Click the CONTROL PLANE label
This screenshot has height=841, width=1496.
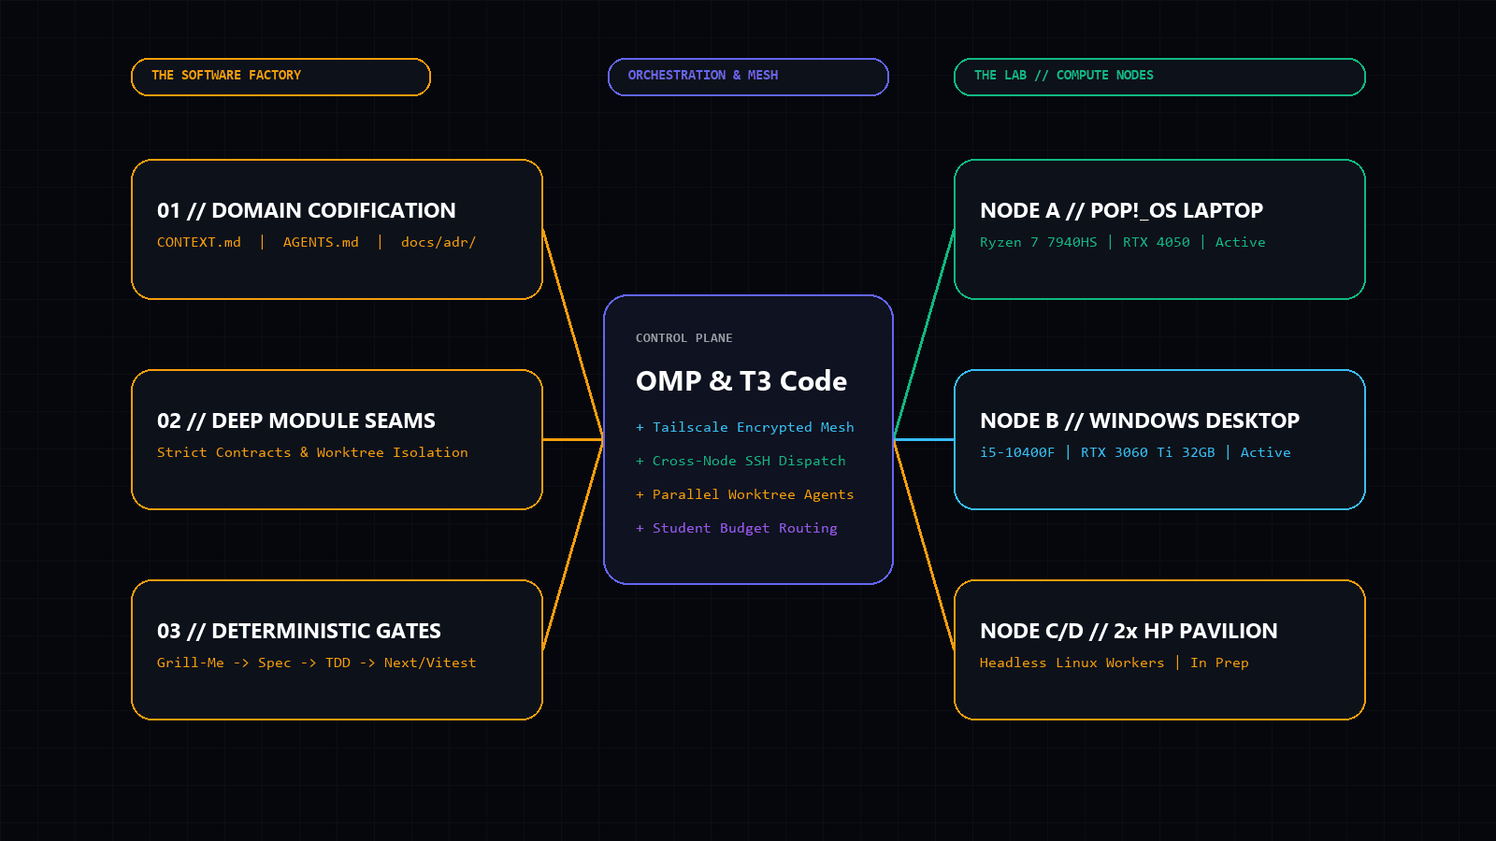tap(684, 338)
